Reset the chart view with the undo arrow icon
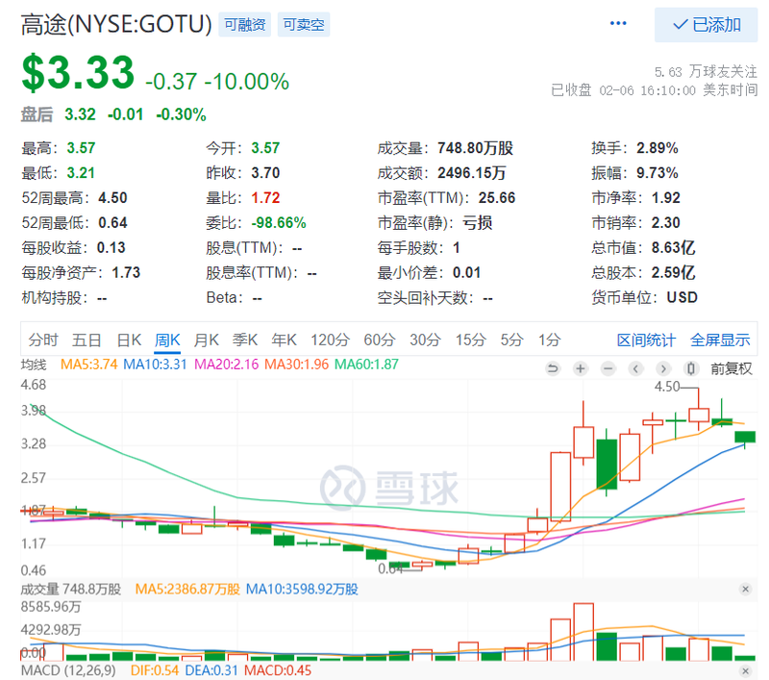Viewport: 769px width, 680px height. (x=553, y=368)
